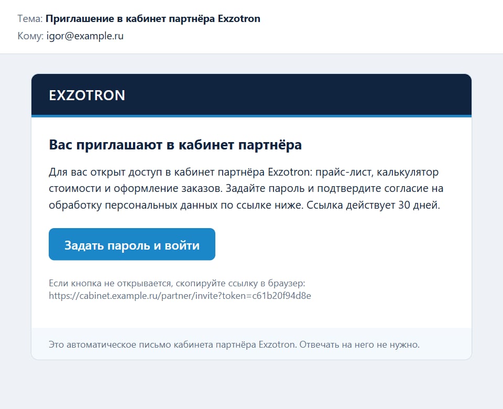Image resolution: width=503 pixels, height=409 pixels.
Task: Click the paragraph starting "Для вас открыт доступ"
Action: pos(246,188)
